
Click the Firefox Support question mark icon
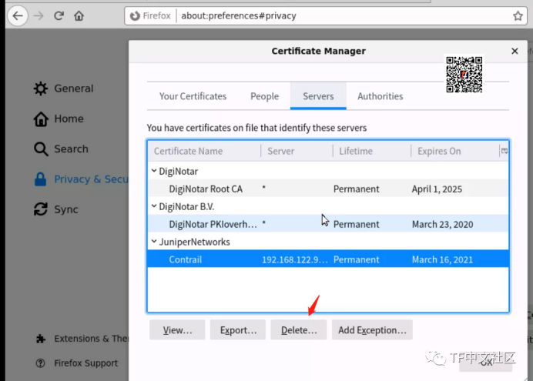coord(41,363)
